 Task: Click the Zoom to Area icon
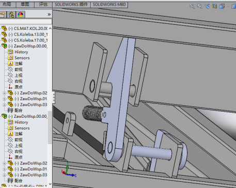[199, 6]
